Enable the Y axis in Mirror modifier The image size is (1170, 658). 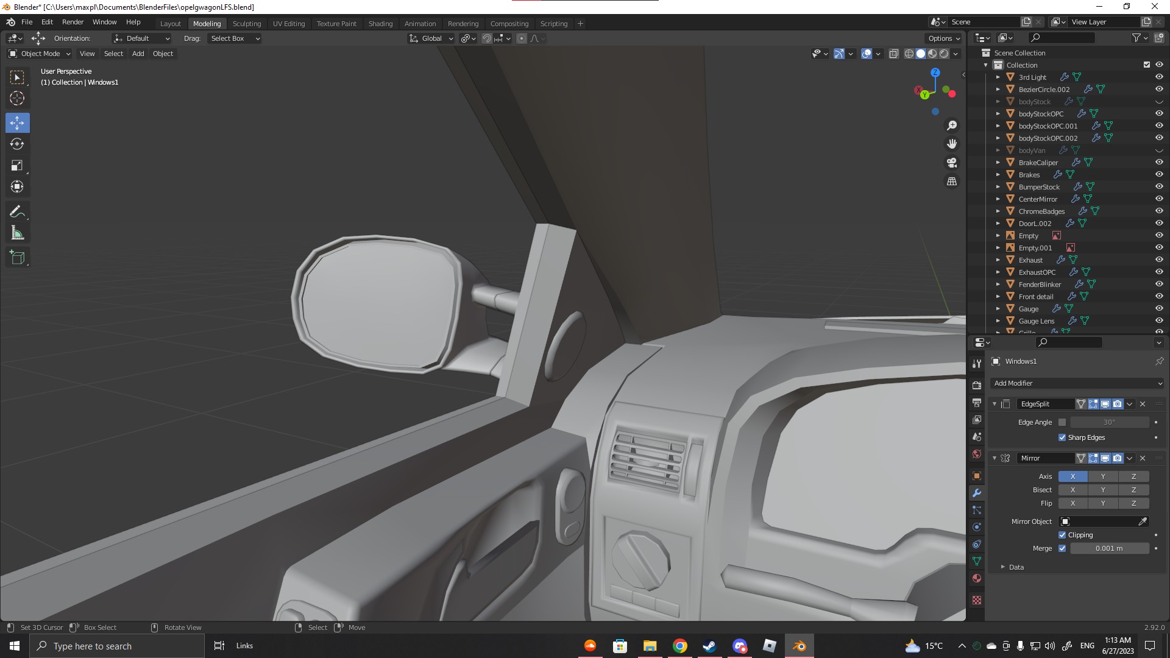(1103, 476)
